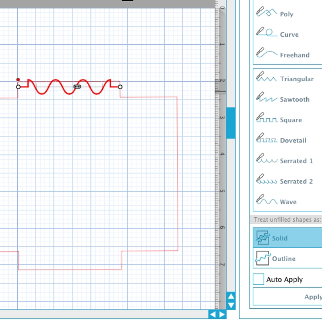This screenshot has width=322, height=322.
Task: Select the Freehand knife tool
Action: click(x=287, y=54)
